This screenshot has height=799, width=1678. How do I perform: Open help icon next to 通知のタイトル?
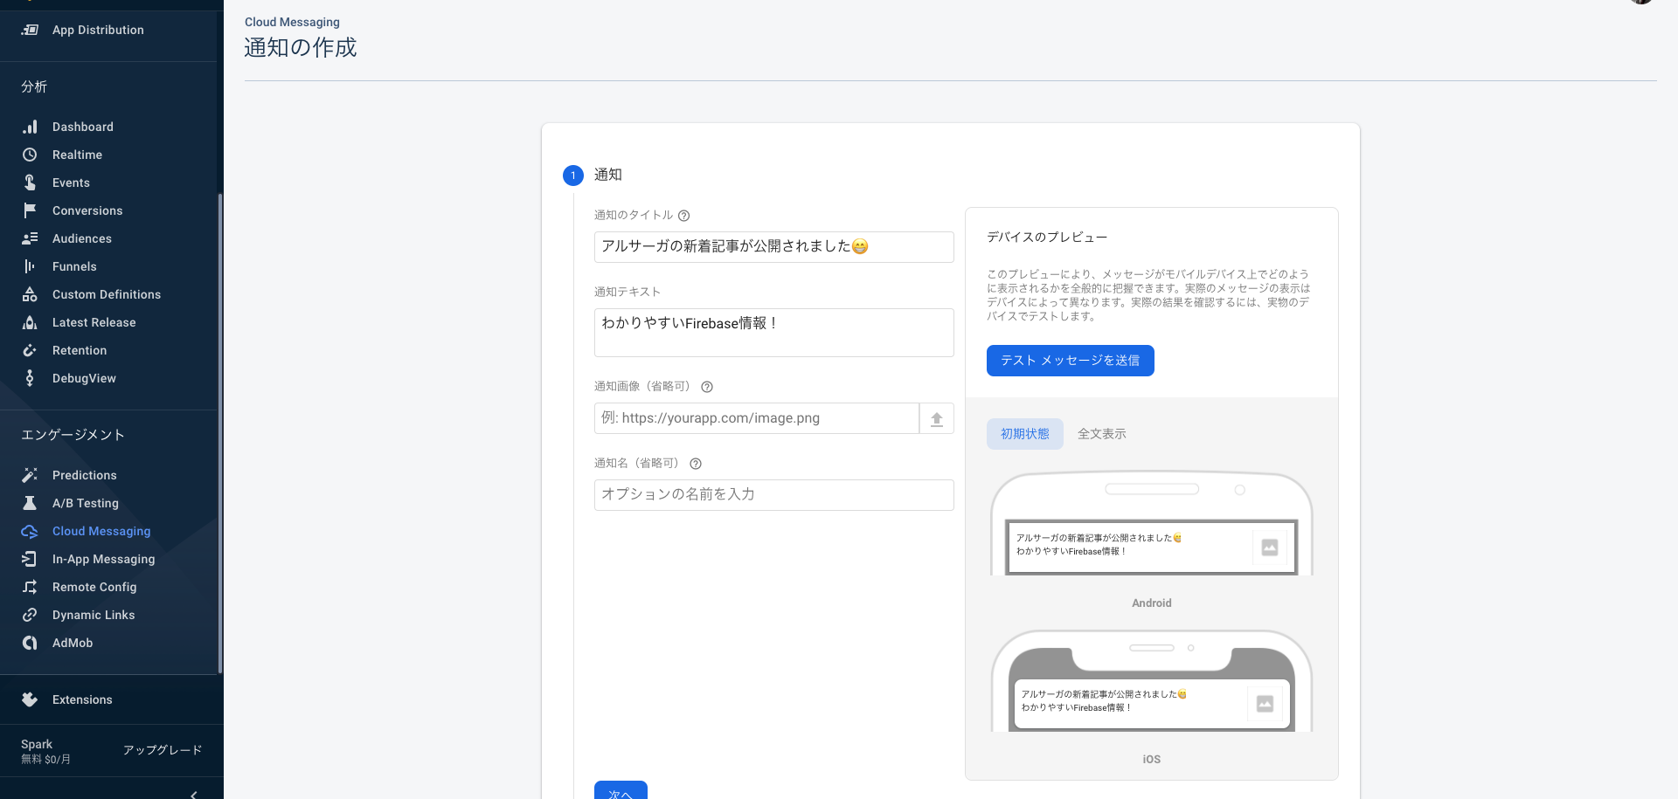[x=684, y=216]
